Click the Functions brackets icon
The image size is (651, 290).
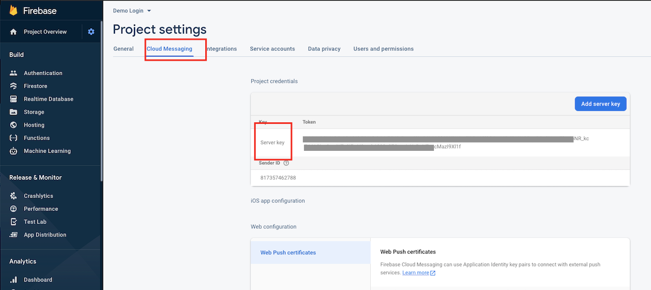coord(13,138)
